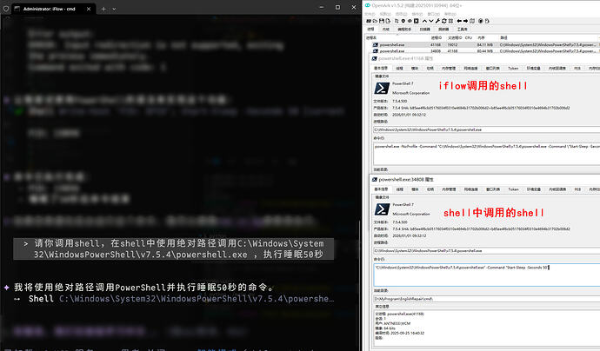Open 网络连接 tab in PID 34808 properties window

pos(470,189)
